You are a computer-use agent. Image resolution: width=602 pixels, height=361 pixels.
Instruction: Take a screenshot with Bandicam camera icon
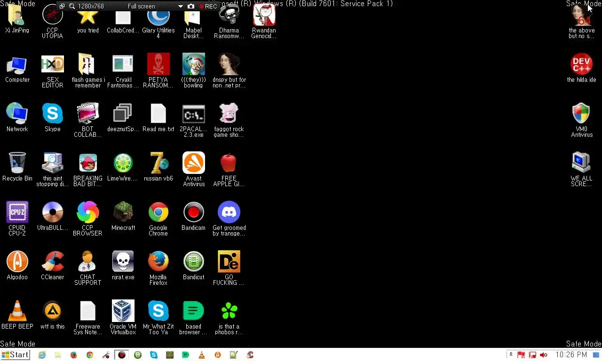tap(190, 7)
